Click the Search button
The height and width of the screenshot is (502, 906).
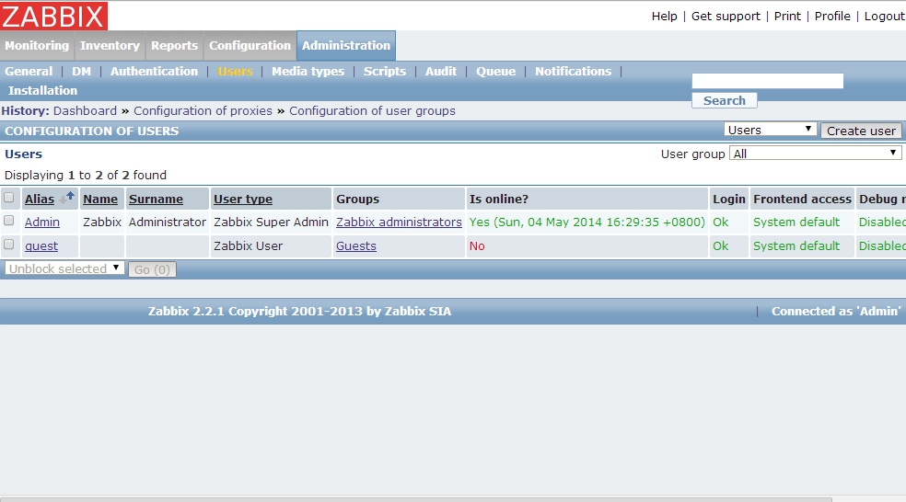pos(725,100)
